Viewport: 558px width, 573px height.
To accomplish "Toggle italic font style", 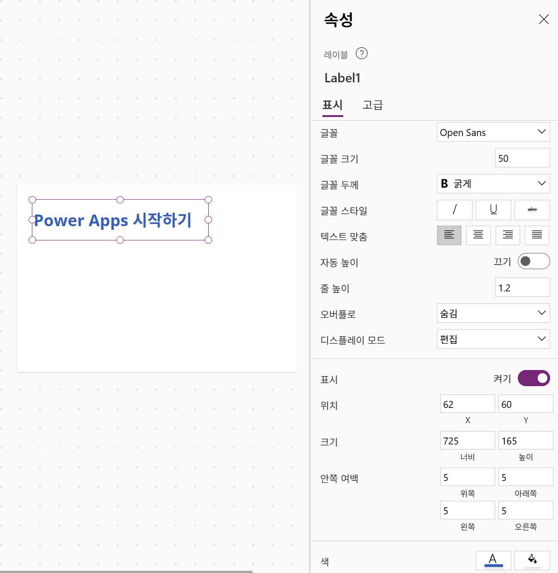I will pyautogui.click(x=455, y=210).
